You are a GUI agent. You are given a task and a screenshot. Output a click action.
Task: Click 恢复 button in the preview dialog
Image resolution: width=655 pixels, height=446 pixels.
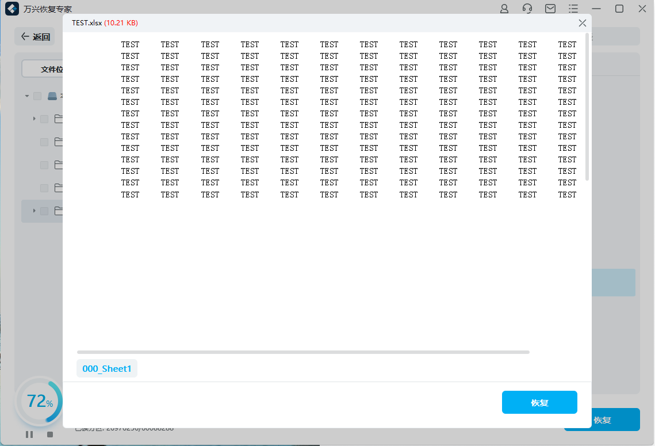539,402
